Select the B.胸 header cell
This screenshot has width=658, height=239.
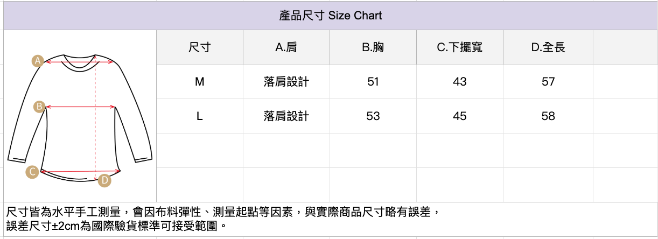(x=373, y=47)
